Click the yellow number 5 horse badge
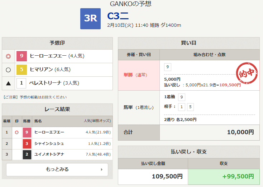263x187 pixels. (21, 70)
